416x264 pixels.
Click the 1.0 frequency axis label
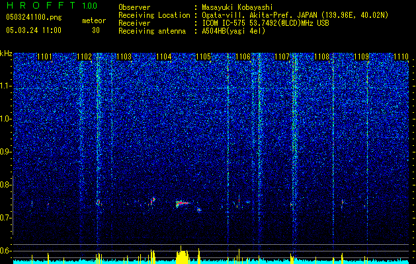click(x=6, y=119)
